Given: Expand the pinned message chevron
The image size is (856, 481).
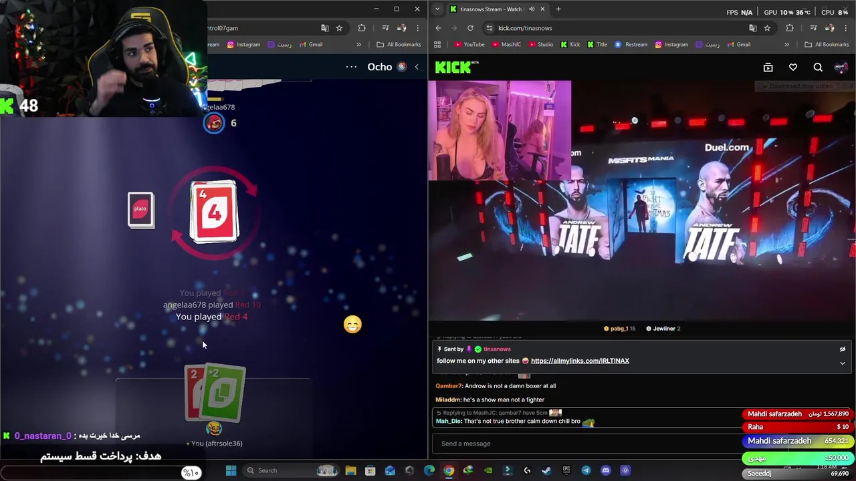Looking at the screenshot, I should click(x=843, y=363).
